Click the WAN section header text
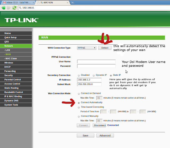Screen dimensions: 170x148 44,37
